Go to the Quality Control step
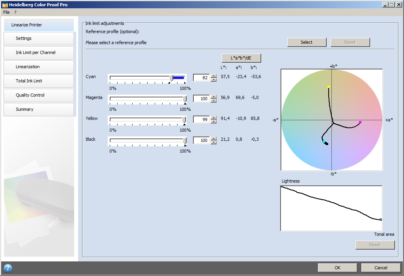The height and width of the screenshot is (276, 404). point(39,95)
